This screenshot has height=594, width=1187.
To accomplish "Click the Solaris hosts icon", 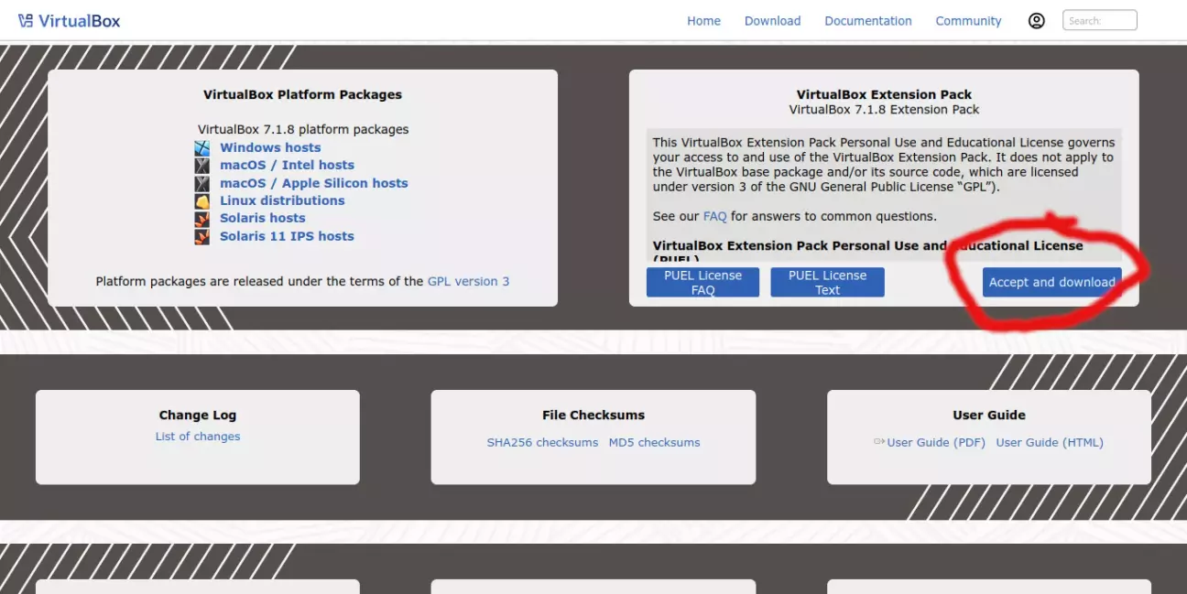I will (x=202, y=219).
